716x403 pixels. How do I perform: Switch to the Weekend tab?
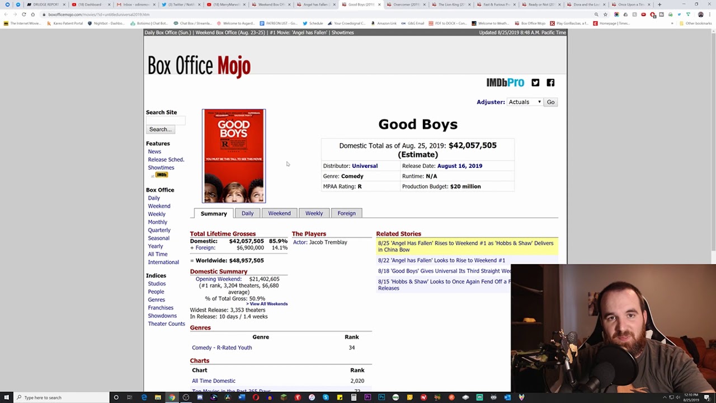point(279,213)
